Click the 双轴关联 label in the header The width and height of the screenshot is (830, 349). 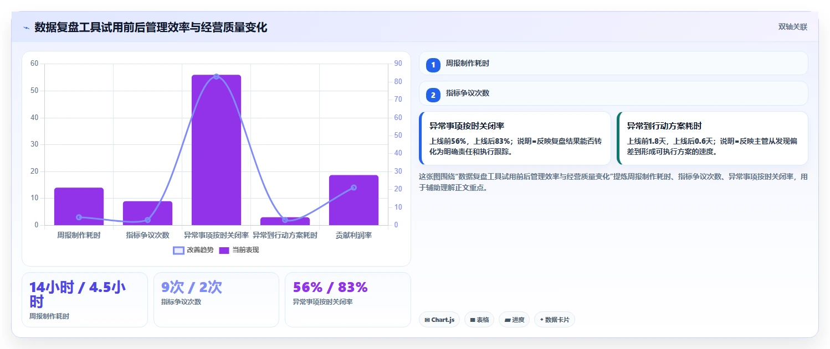[793, 27]
